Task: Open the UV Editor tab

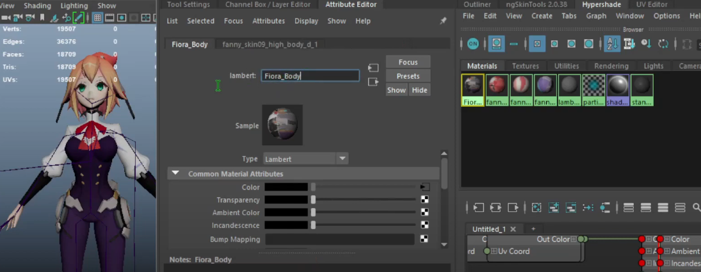Action: click(x=651, y=4)
